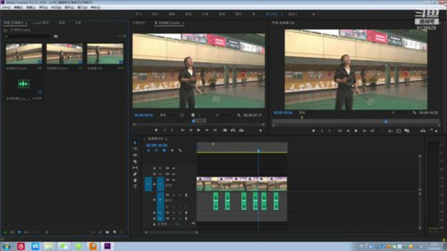Toggle the V1 source patch button
Image resolution: width=447 pixels, height=251 pixels.
tap(148, 184)
